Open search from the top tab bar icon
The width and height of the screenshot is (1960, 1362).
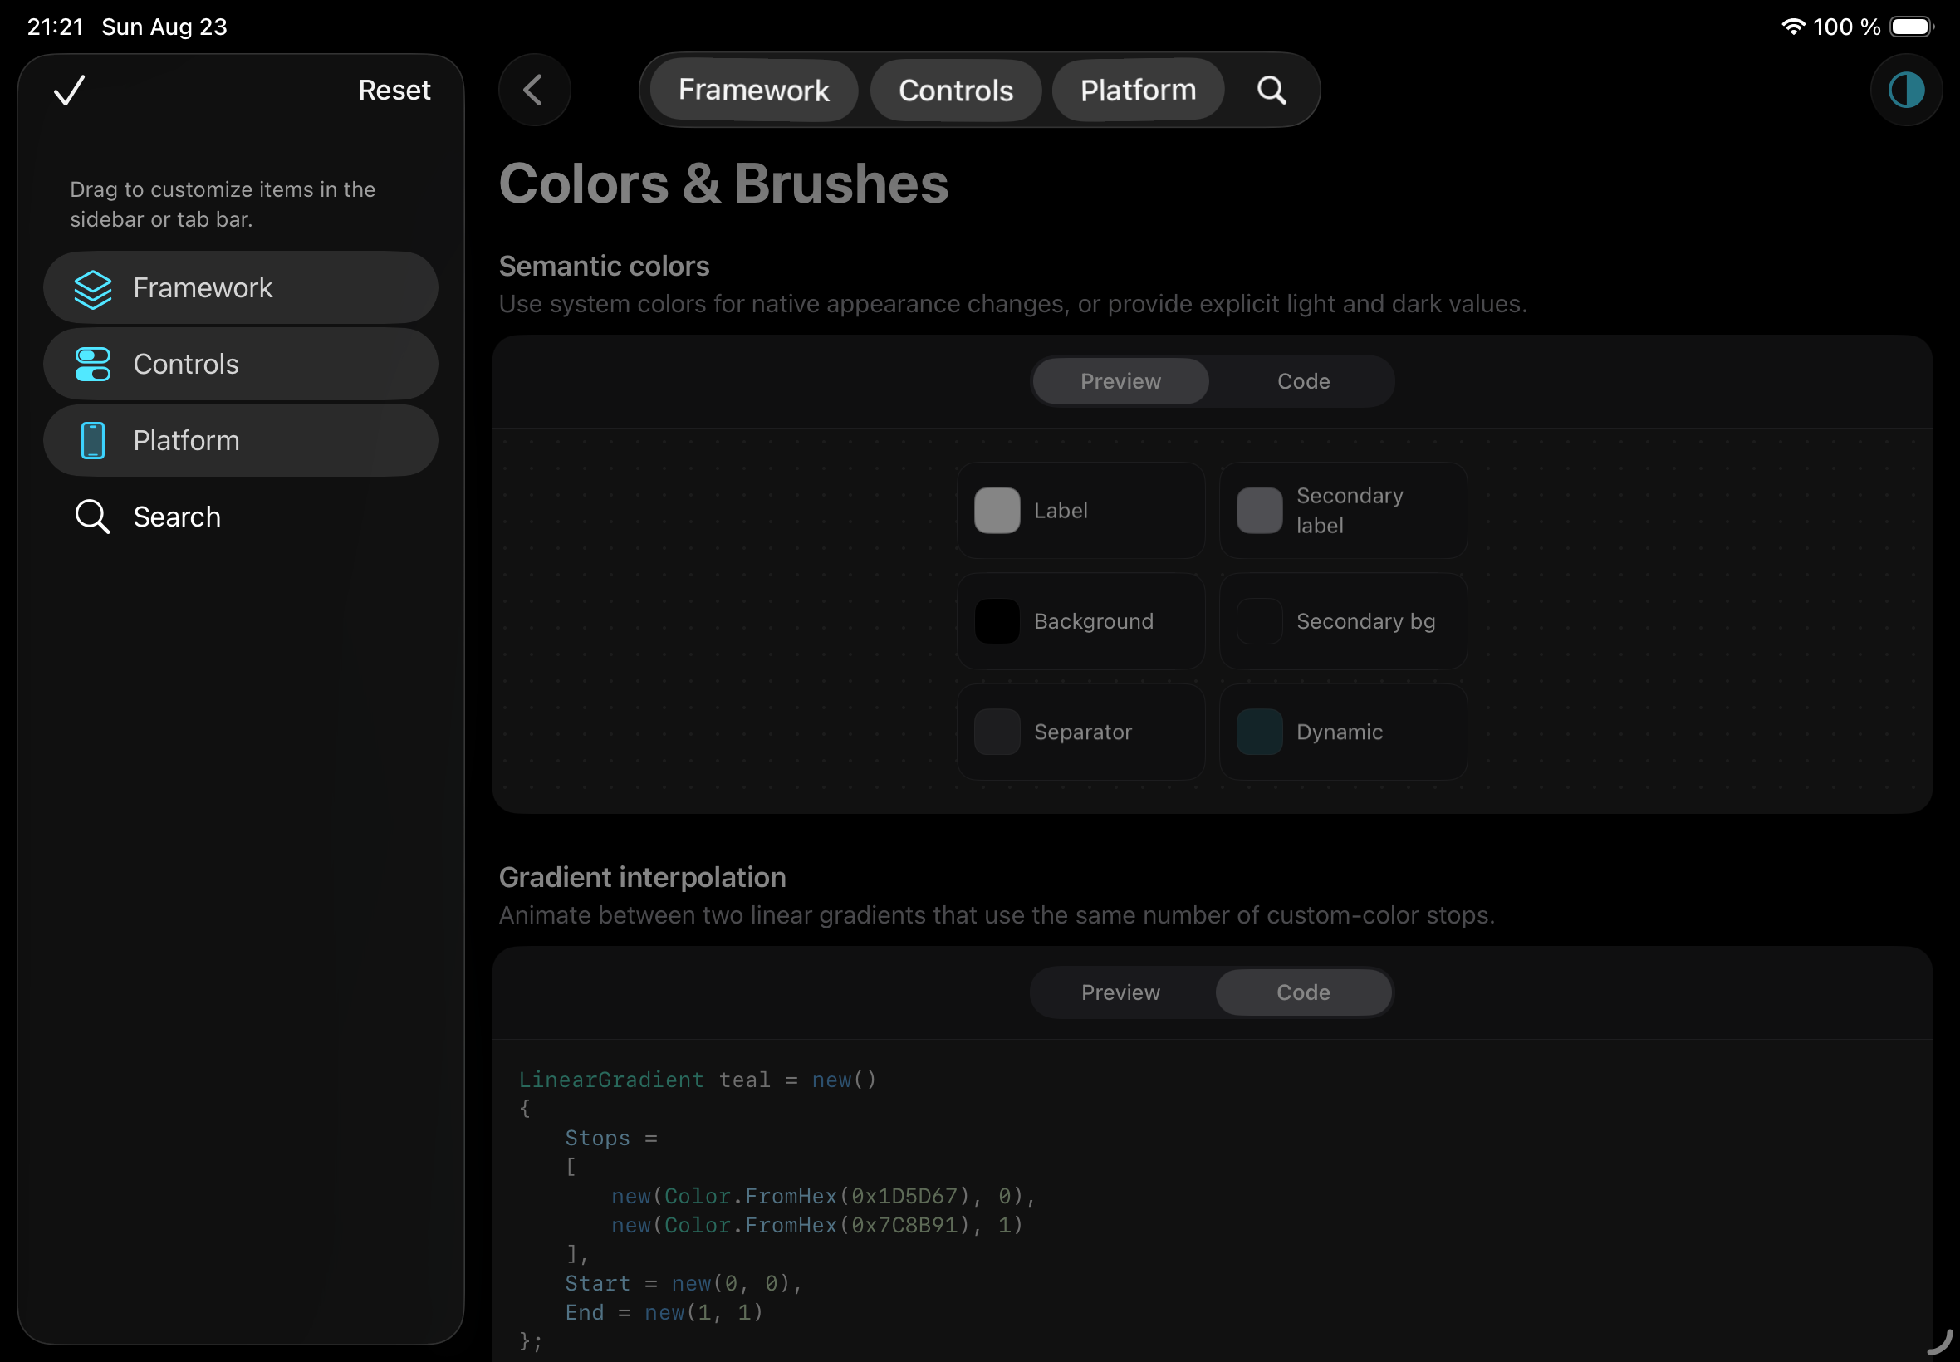(x=1272, y=90)
